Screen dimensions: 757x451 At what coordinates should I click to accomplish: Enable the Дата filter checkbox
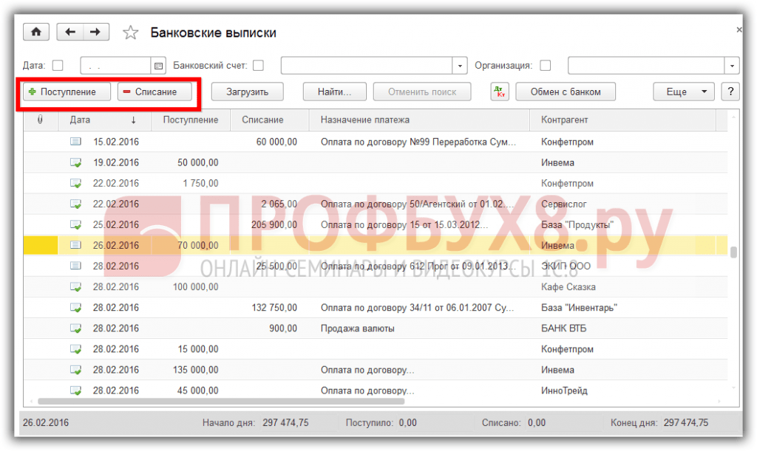click(x=58, y=66)
